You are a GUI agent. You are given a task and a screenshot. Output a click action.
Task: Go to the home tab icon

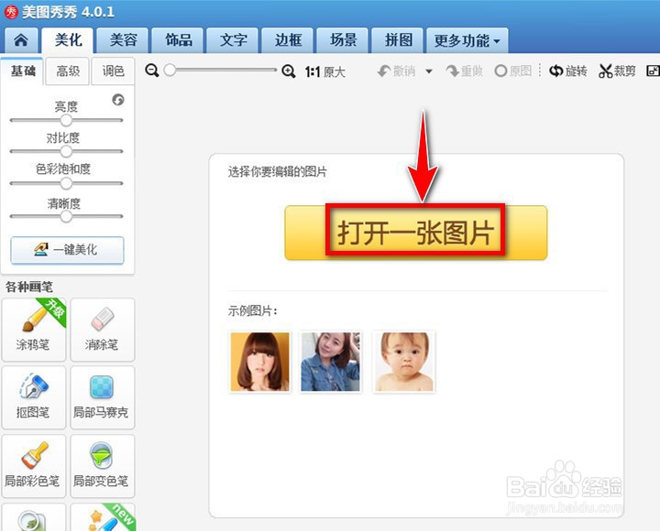21,40
